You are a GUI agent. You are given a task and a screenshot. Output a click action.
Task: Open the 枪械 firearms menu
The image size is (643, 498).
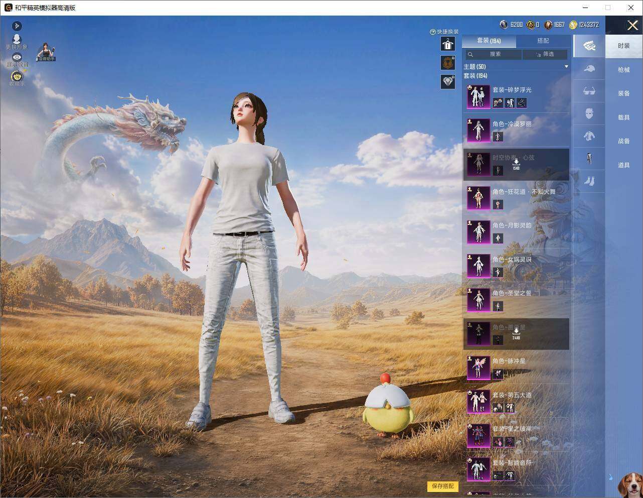click(x=624, y=70)
